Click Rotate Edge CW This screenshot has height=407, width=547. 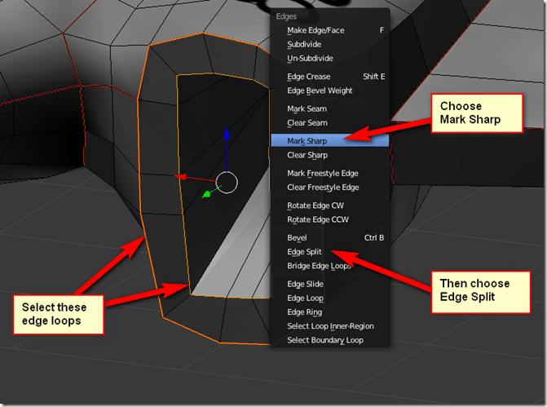click(x=330, y=206)
